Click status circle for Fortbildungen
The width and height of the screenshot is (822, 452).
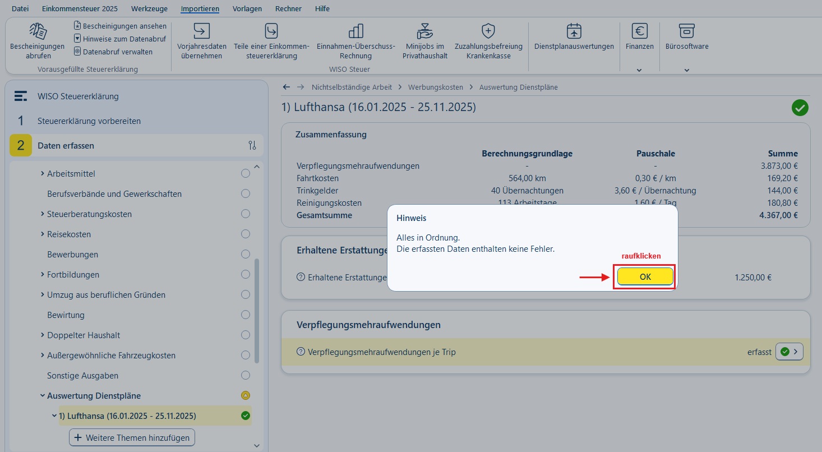[245, 275]
